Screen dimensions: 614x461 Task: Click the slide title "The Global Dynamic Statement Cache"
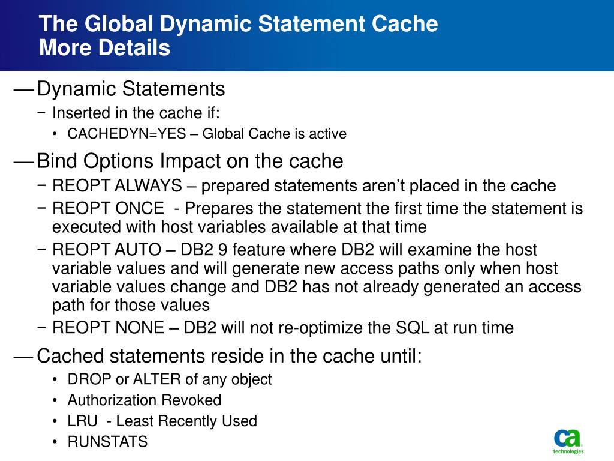click(x=238, y=24)
